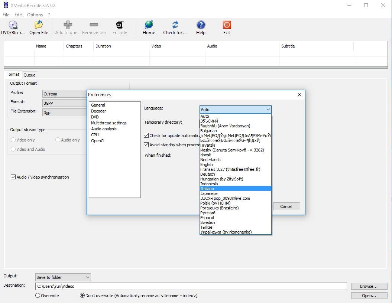Click the Open... button
392x303 pixels.
[369, 296]
